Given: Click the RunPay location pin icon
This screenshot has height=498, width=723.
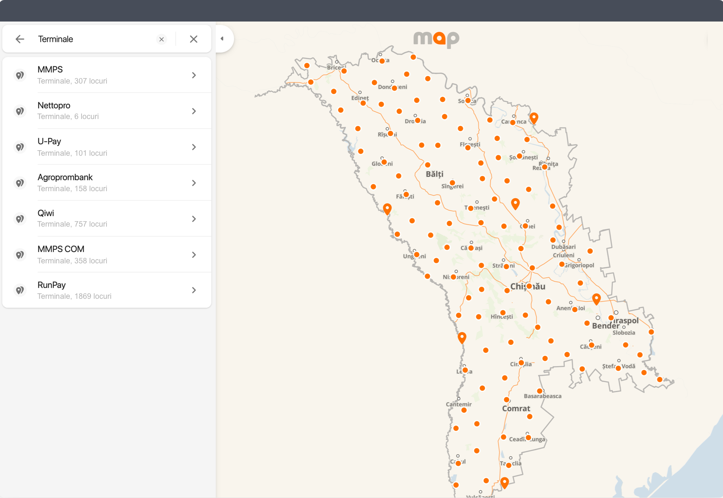Looking at the screenshot, I should tap(20, 290).
